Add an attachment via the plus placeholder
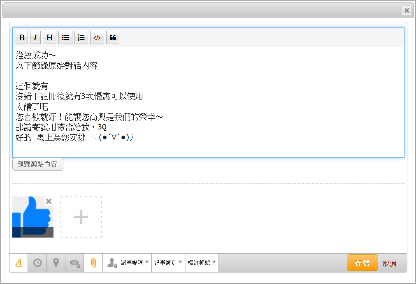 pyautogui.click(x=81, y=217)
